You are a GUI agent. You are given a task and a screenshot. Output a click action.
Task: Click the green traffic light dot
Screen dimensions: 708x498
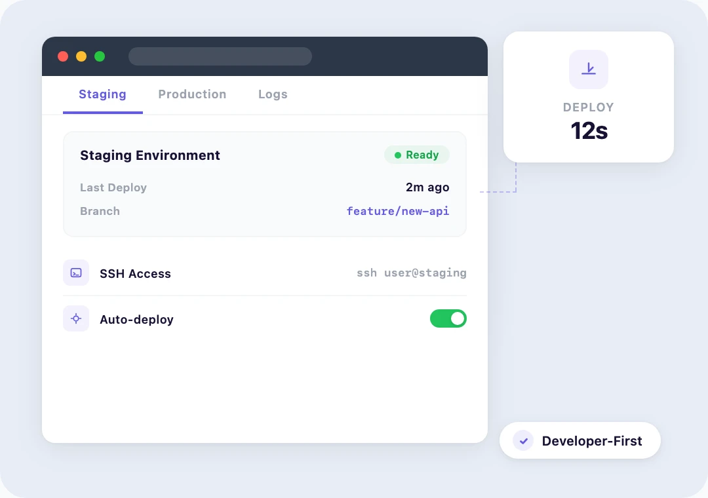coord(99,56)
